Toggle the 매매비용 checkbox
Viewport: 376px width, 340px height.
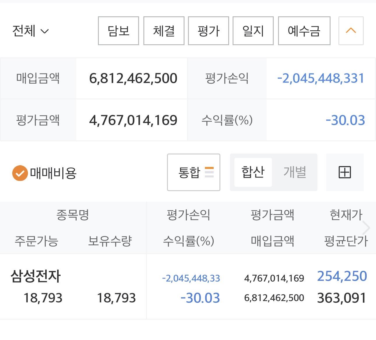(20, 173)
